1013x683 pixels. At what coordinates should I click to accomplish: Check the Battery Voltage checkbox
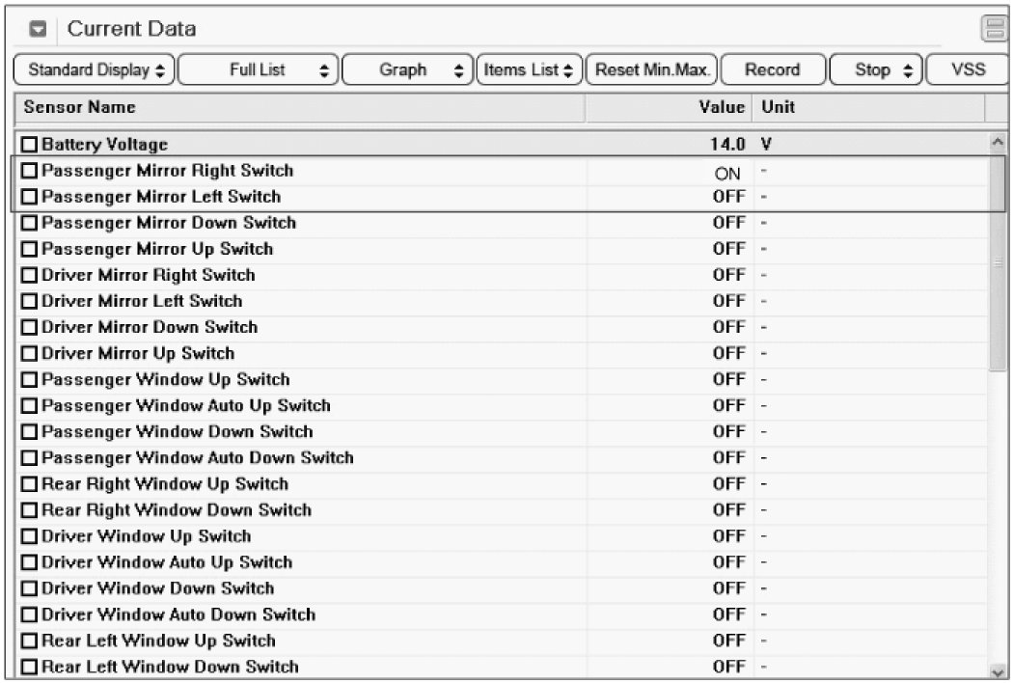coord(30,145)
